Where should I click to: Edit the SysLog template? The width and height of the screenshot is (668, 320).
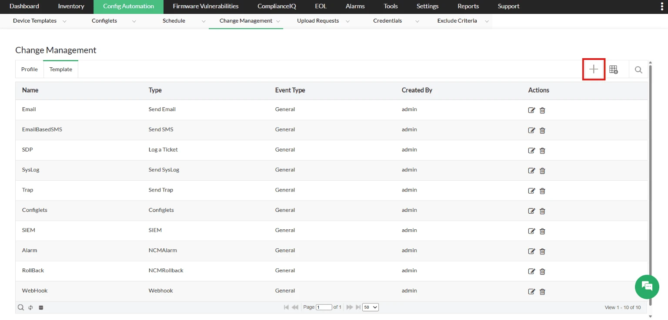pos(531,171)
